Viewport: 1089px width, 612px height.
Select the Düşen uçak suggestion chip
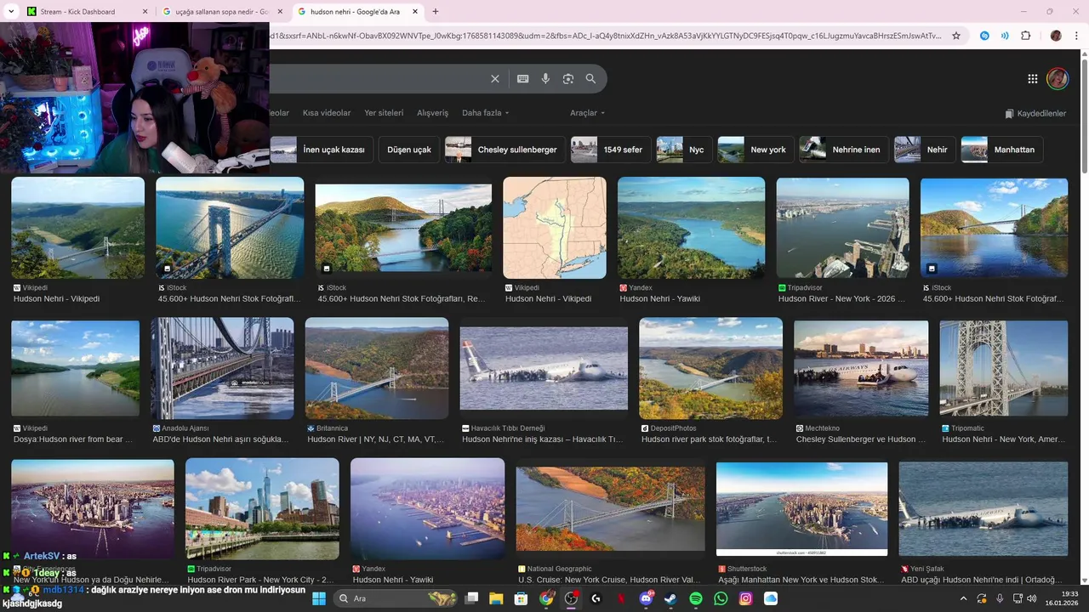(409, 150)
